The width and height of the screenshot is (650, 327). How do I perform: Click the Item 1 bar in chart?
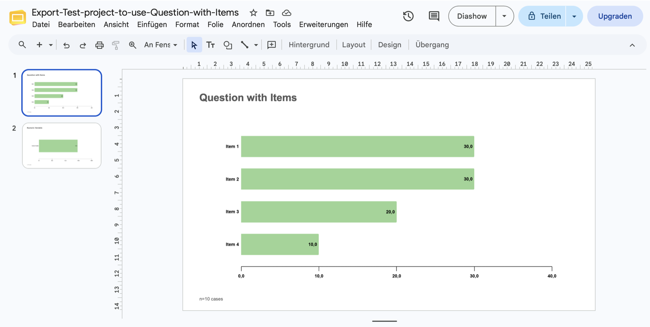point(357,146)
